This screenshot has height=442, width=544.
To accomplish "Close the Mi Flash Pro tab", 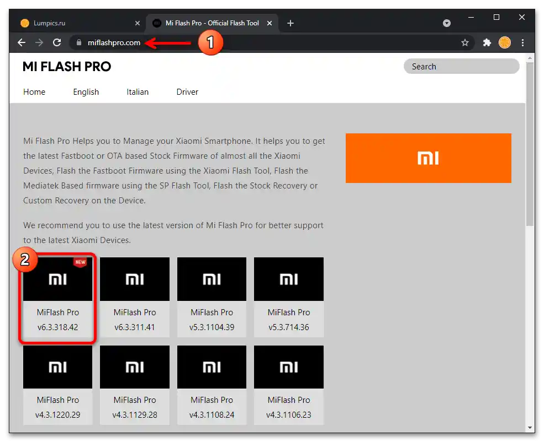I will pyautogui.click(x=270, y=23).
